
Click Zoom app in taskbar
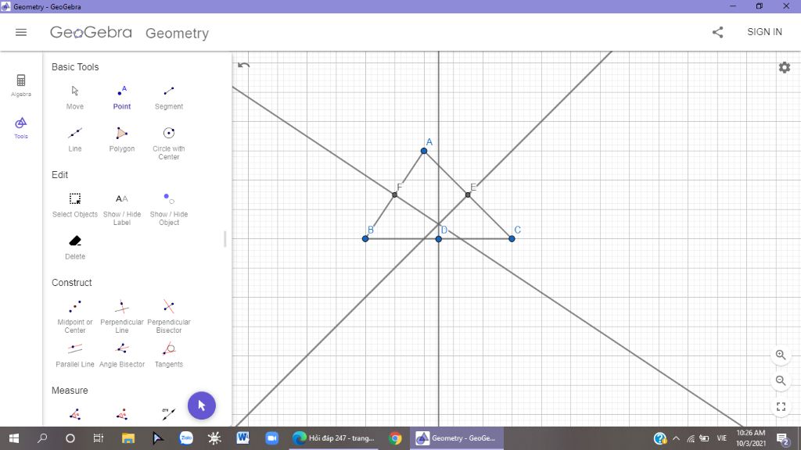pos(271,438)
